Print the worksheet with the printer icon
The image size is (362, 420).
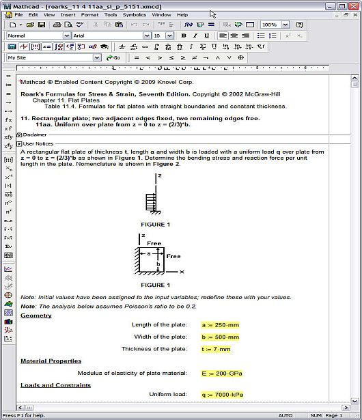(57, 25)
